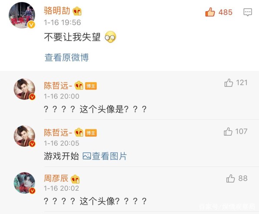Open 查看图片 link in the 游戏开始 comment

[x=109, y=156]
